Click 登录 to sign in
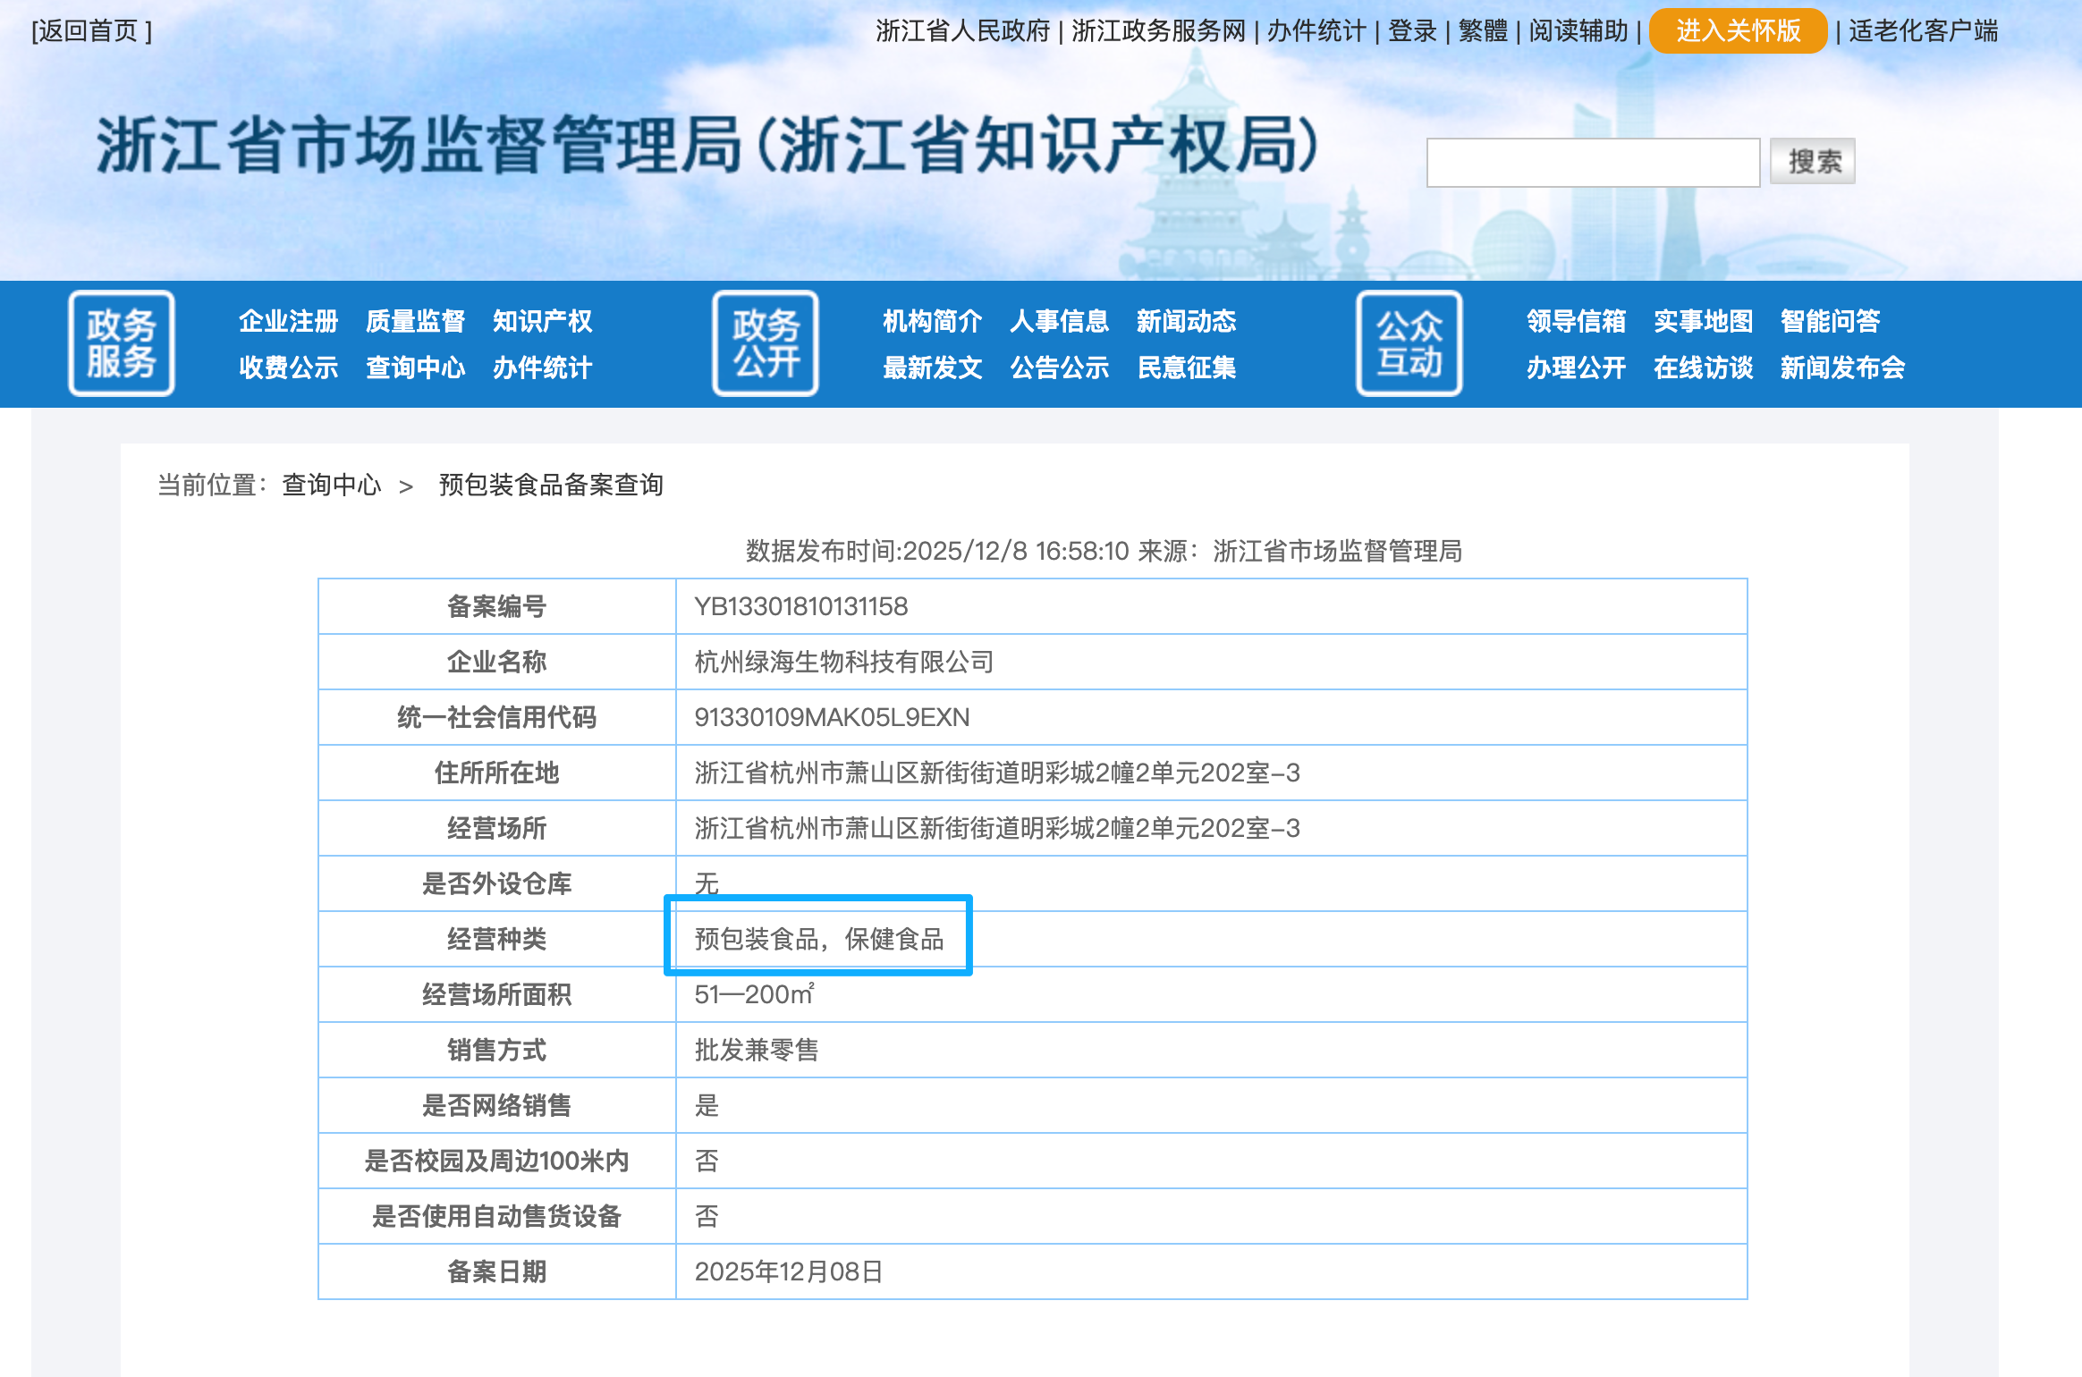The width and height of the screenshot is (2082, 1377). [x=1410, y=30]
